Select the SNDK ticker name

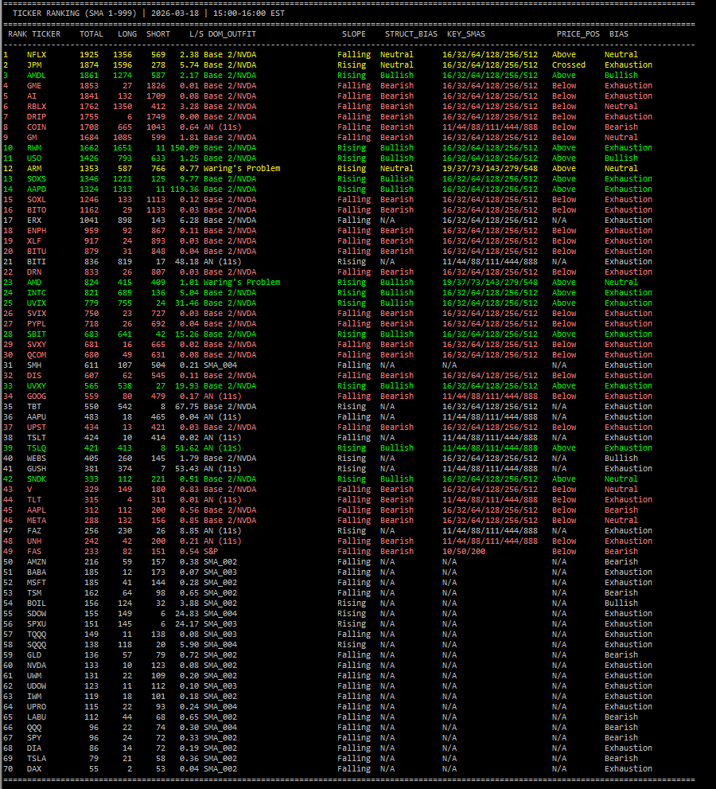(x=37, y=479)
